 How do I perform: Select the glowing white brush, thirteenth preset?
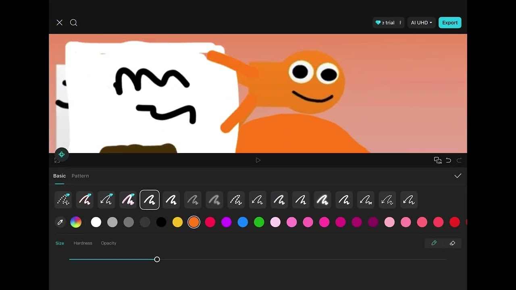point(322,200)
